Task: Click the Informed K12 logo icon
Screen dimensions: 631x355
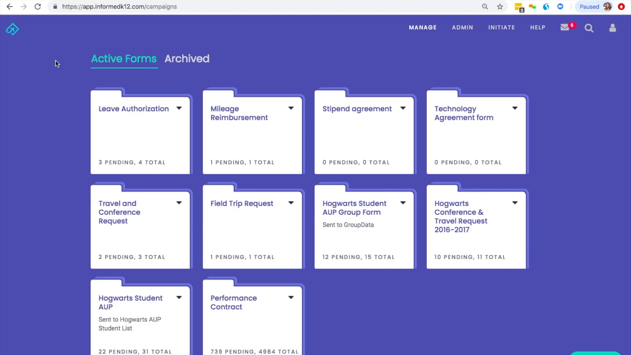Action: coord(12,29)
